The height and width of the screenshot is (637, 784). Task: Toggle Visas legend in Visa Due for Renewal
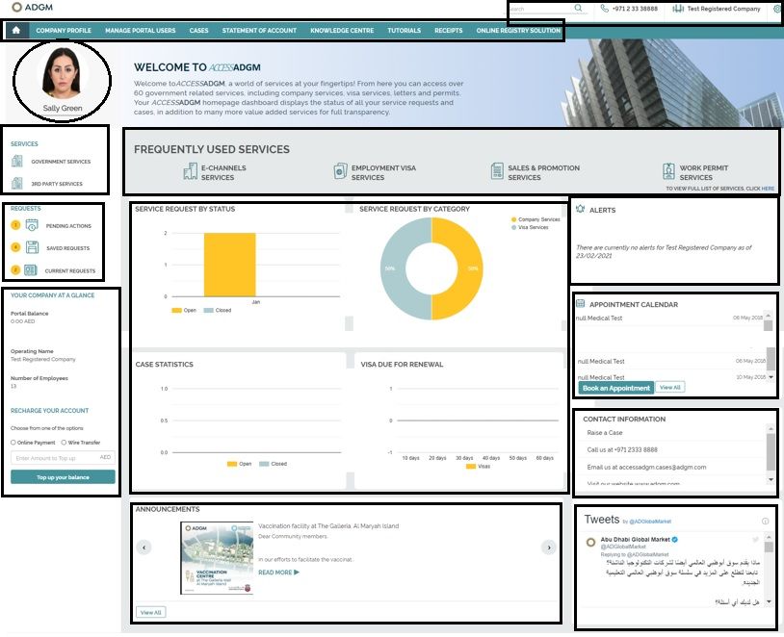pos(478,466)
